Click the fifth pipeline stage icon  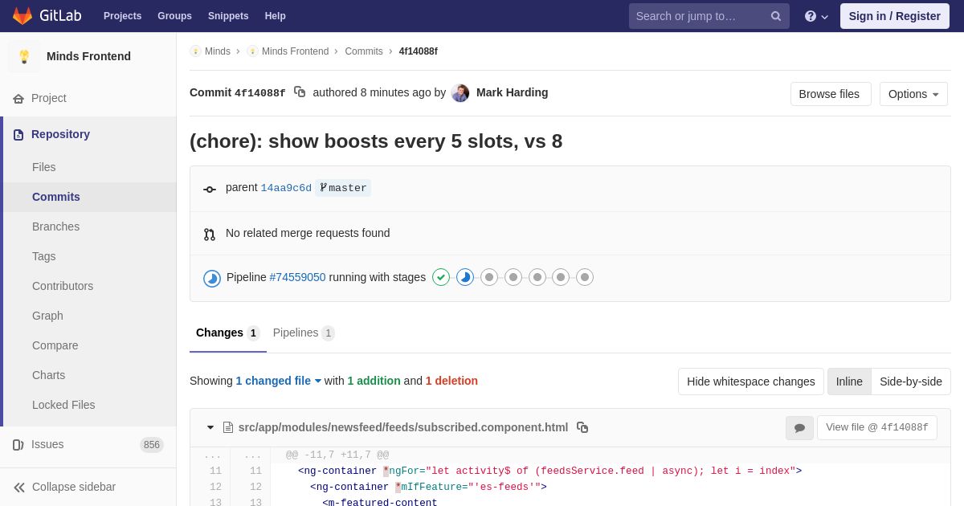point(537,277)
